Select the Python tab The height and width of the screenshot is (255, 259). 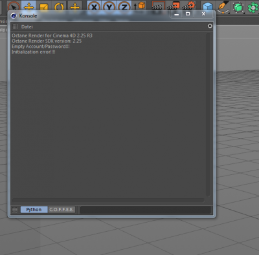click(x=34, y=209)
